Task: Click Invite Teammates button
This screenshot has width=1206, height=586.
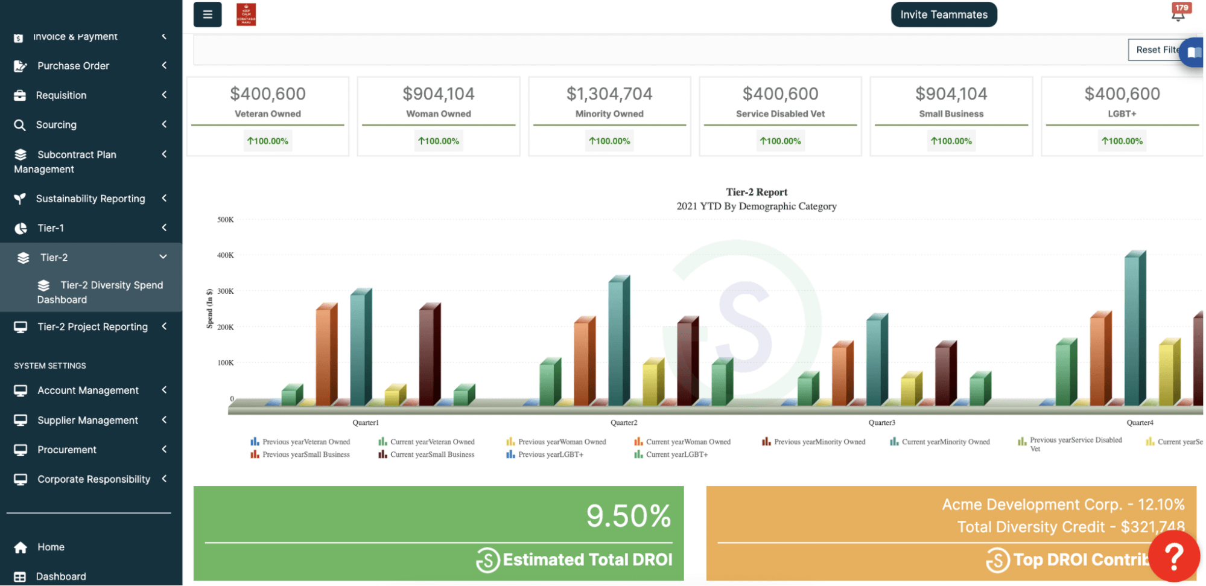Action: tap(944, 14)
